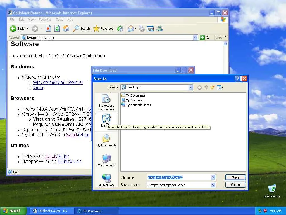The width and height of the screenshot is (286, 215).
Task: Open the Mail button dropdown arrow
Action: tap(135, 29)
